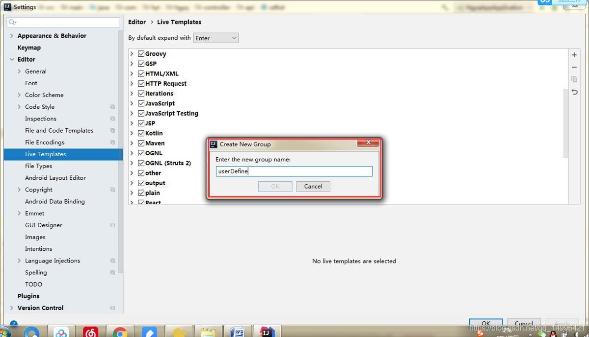Click project-level icon beside Spelling
Screen dimensions: 589x337
(112, 272)
